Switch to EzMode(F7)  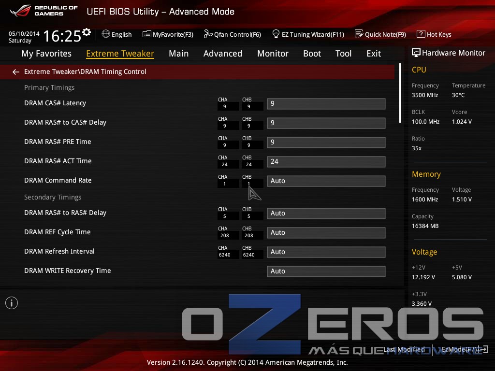tap(465, 349)
